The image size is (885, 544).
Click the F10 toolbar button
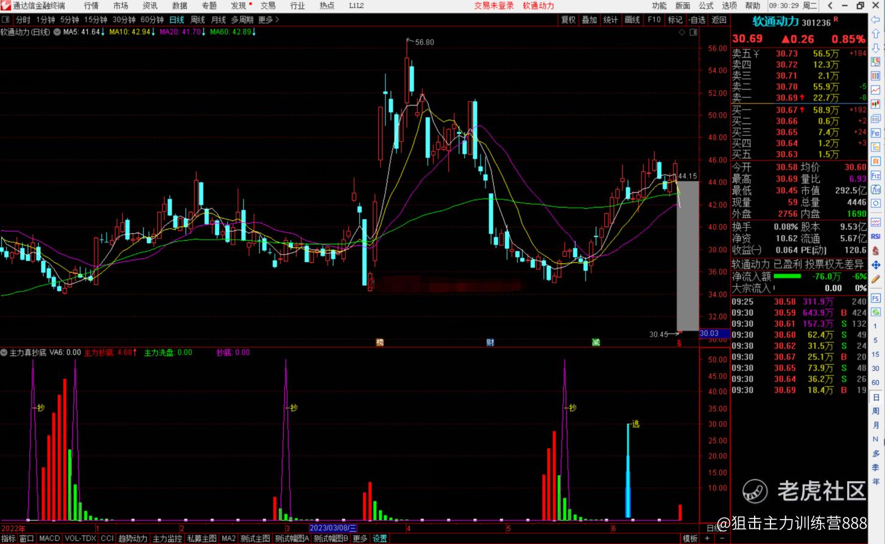[x=654, y=19]
